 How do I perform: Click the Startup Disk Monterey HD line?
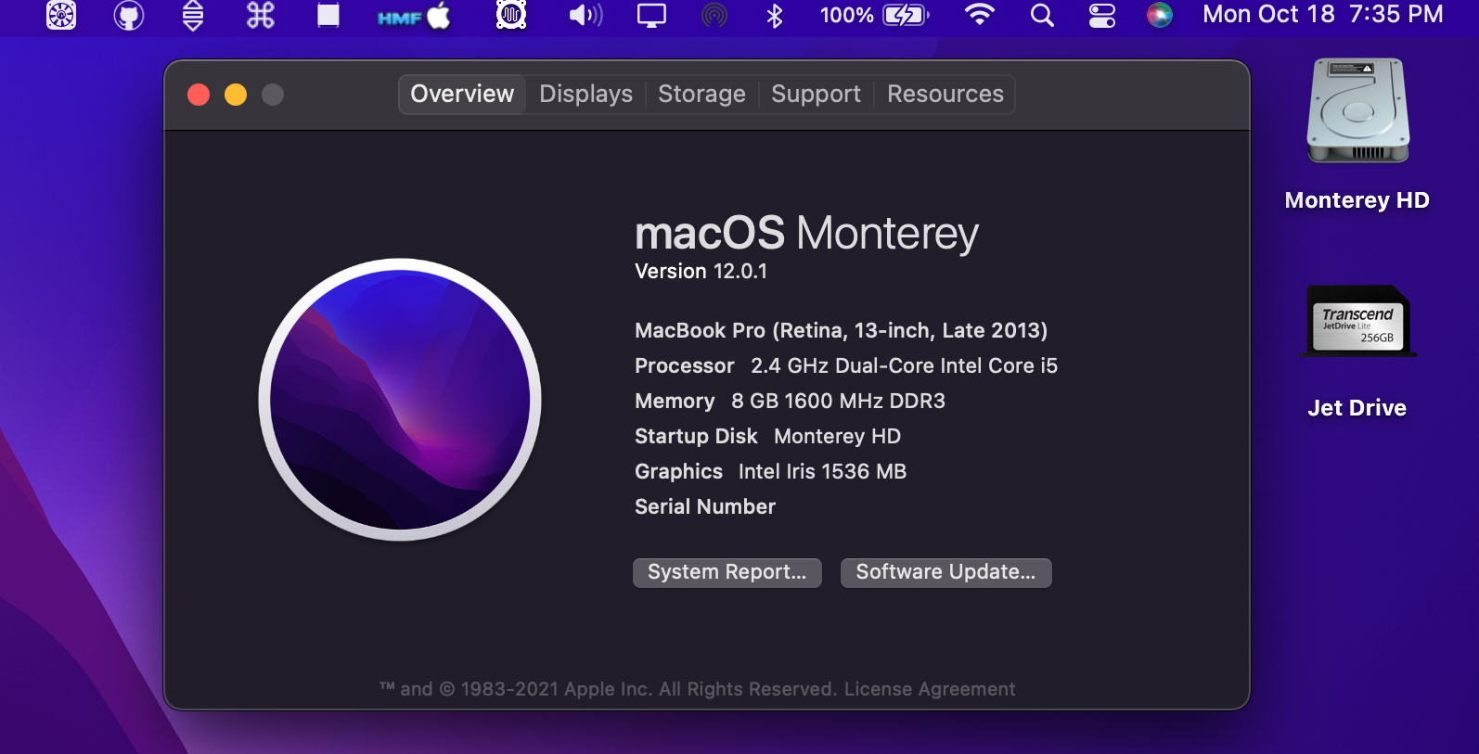click(x=767, y=437)
